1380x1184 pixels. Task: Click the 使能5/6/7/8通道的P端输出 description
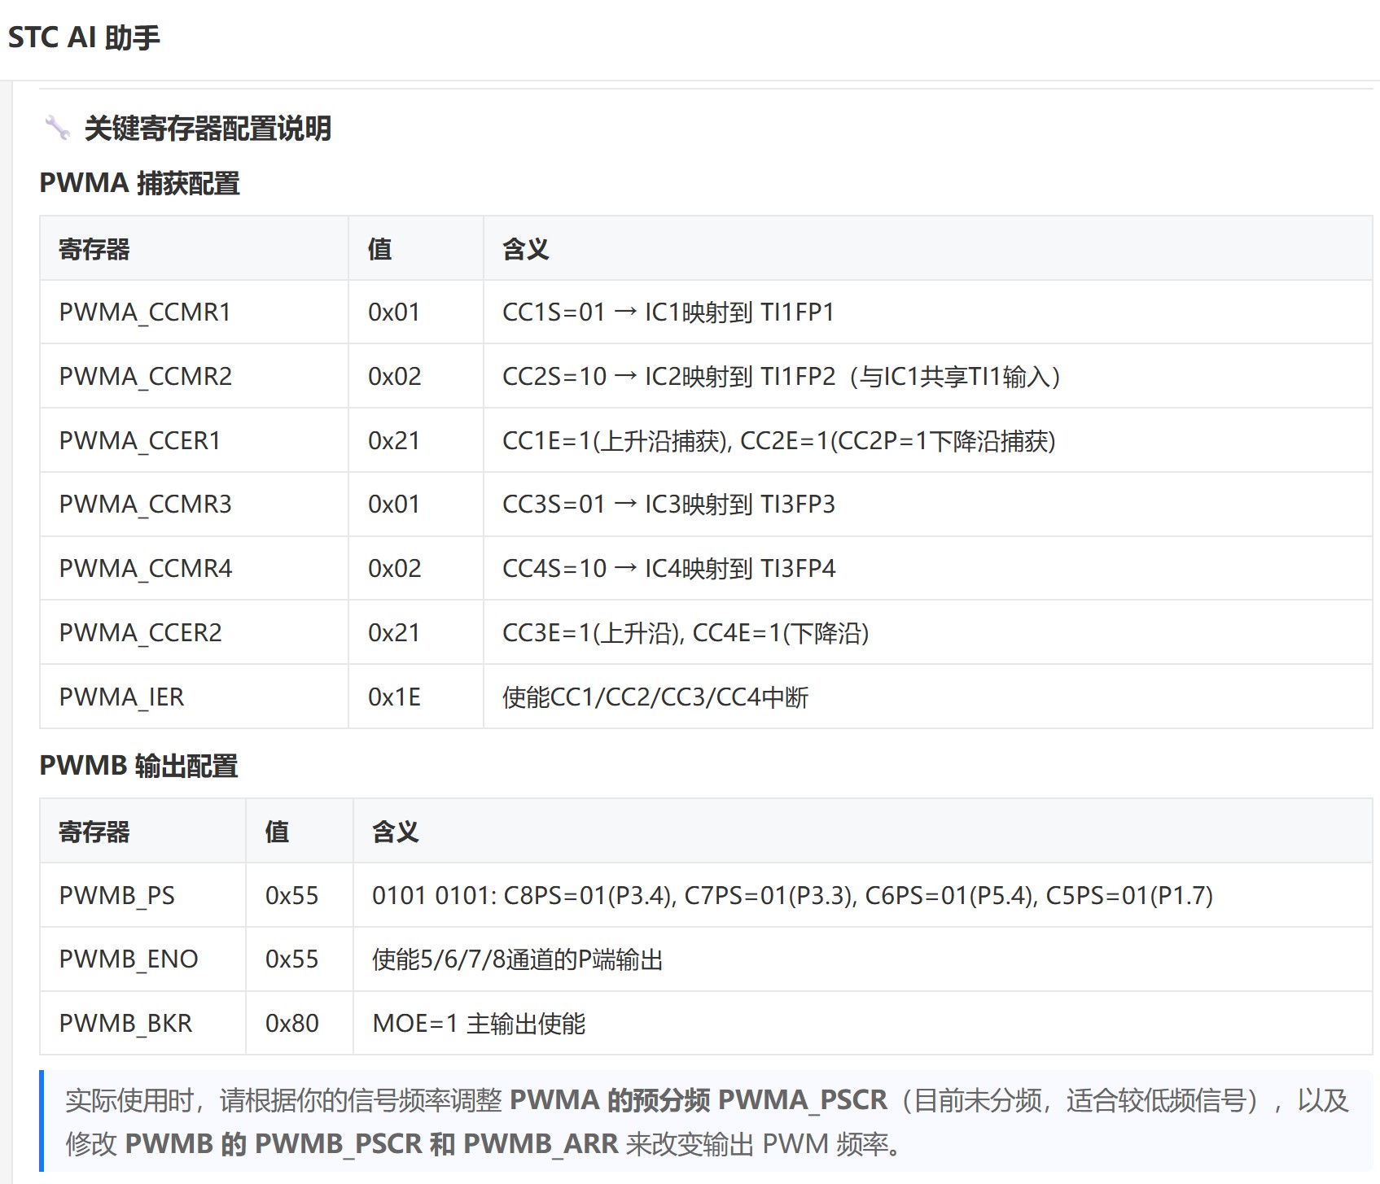[x=517, y=959]
